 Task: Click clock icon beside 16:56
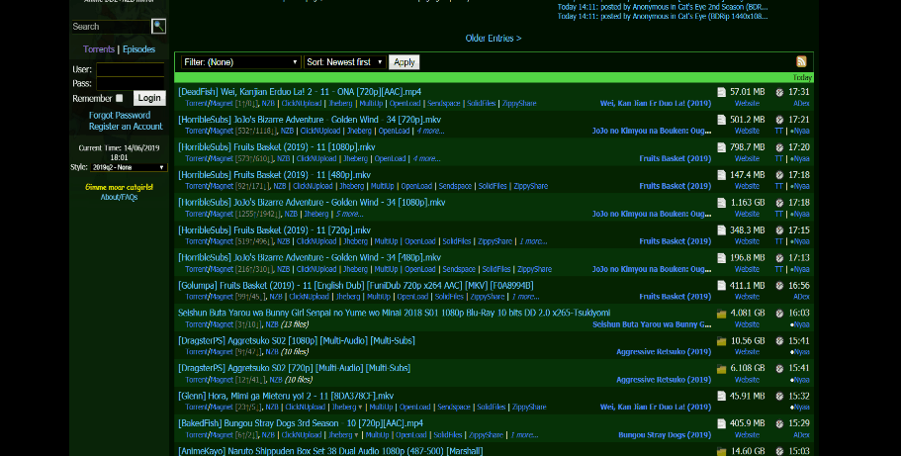coord(779,285)
